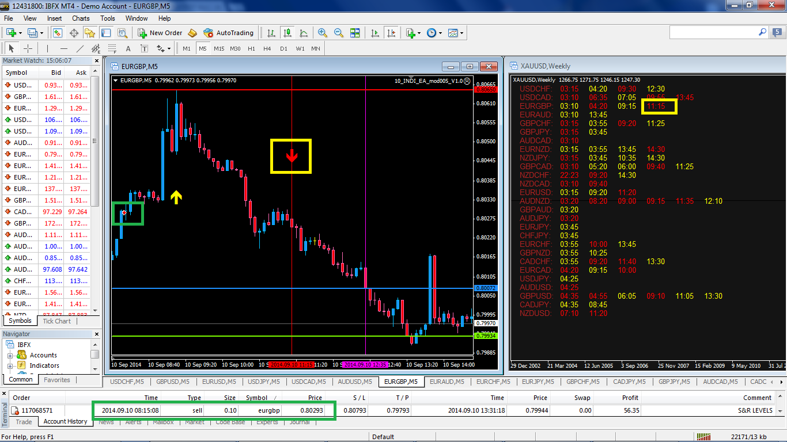Pick the Draw Text tool
This screenshot has width=787, height=442.
tap(128, 48)
